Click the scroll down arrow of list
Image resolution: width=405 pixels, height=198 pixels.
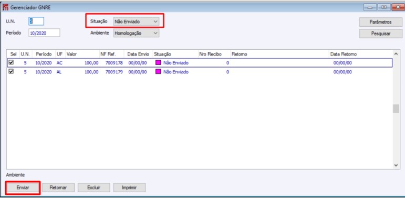pos(396,166)
